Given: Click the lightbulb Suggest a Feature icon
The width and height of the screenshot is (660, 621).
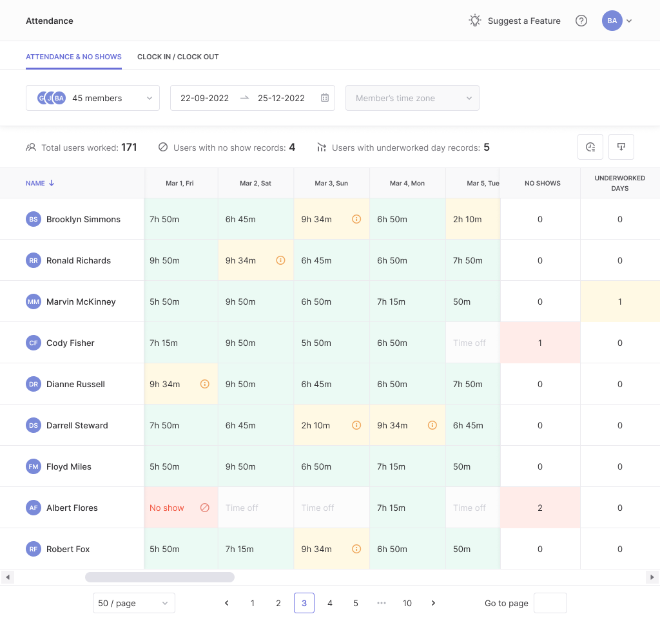Looking at the screenshot, I should tap(475, 21).
